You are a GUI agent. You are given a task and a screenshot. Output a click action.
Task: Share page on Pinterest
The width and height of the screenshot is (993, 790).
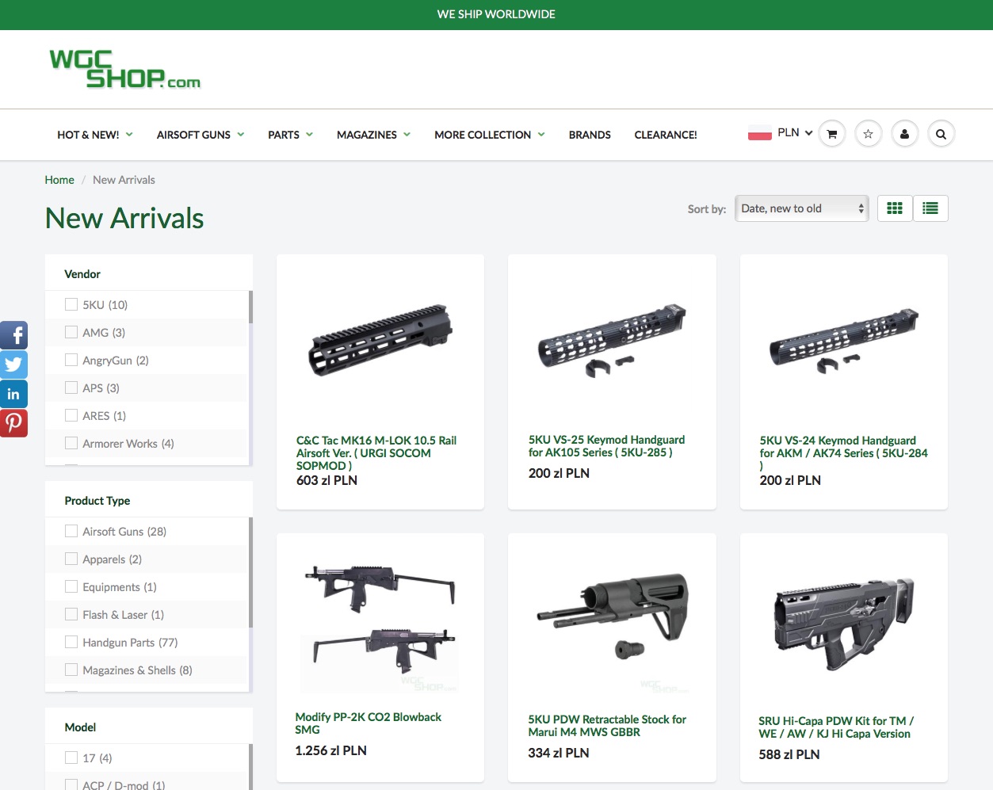tap(13, 423)
